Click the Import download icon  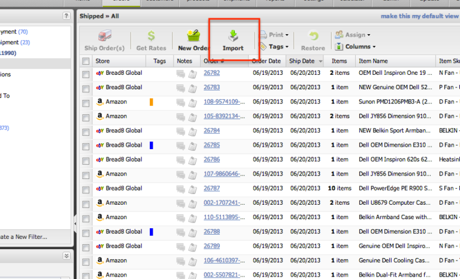coord(234,35)
